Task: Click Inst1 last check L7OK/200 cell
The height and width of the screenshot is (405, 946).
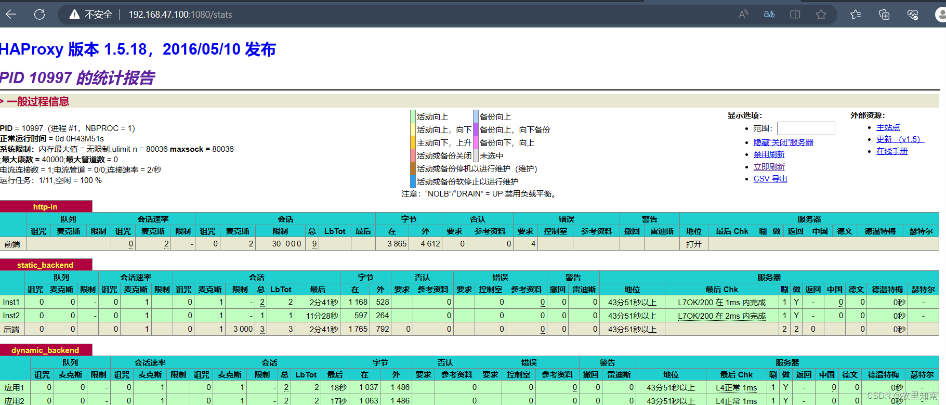Action: tap(721, 302)
